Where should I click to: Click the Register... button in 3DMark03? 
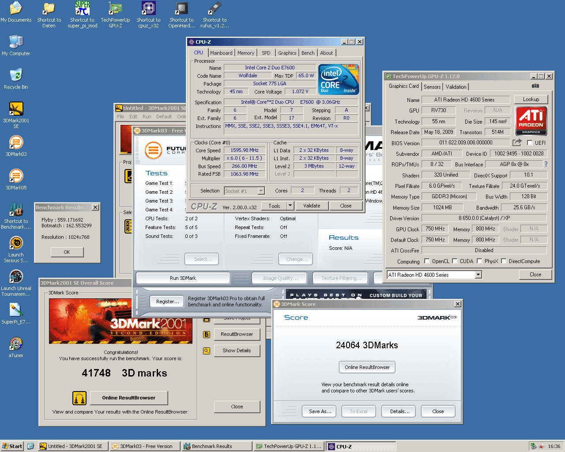[x=168, y=301]
